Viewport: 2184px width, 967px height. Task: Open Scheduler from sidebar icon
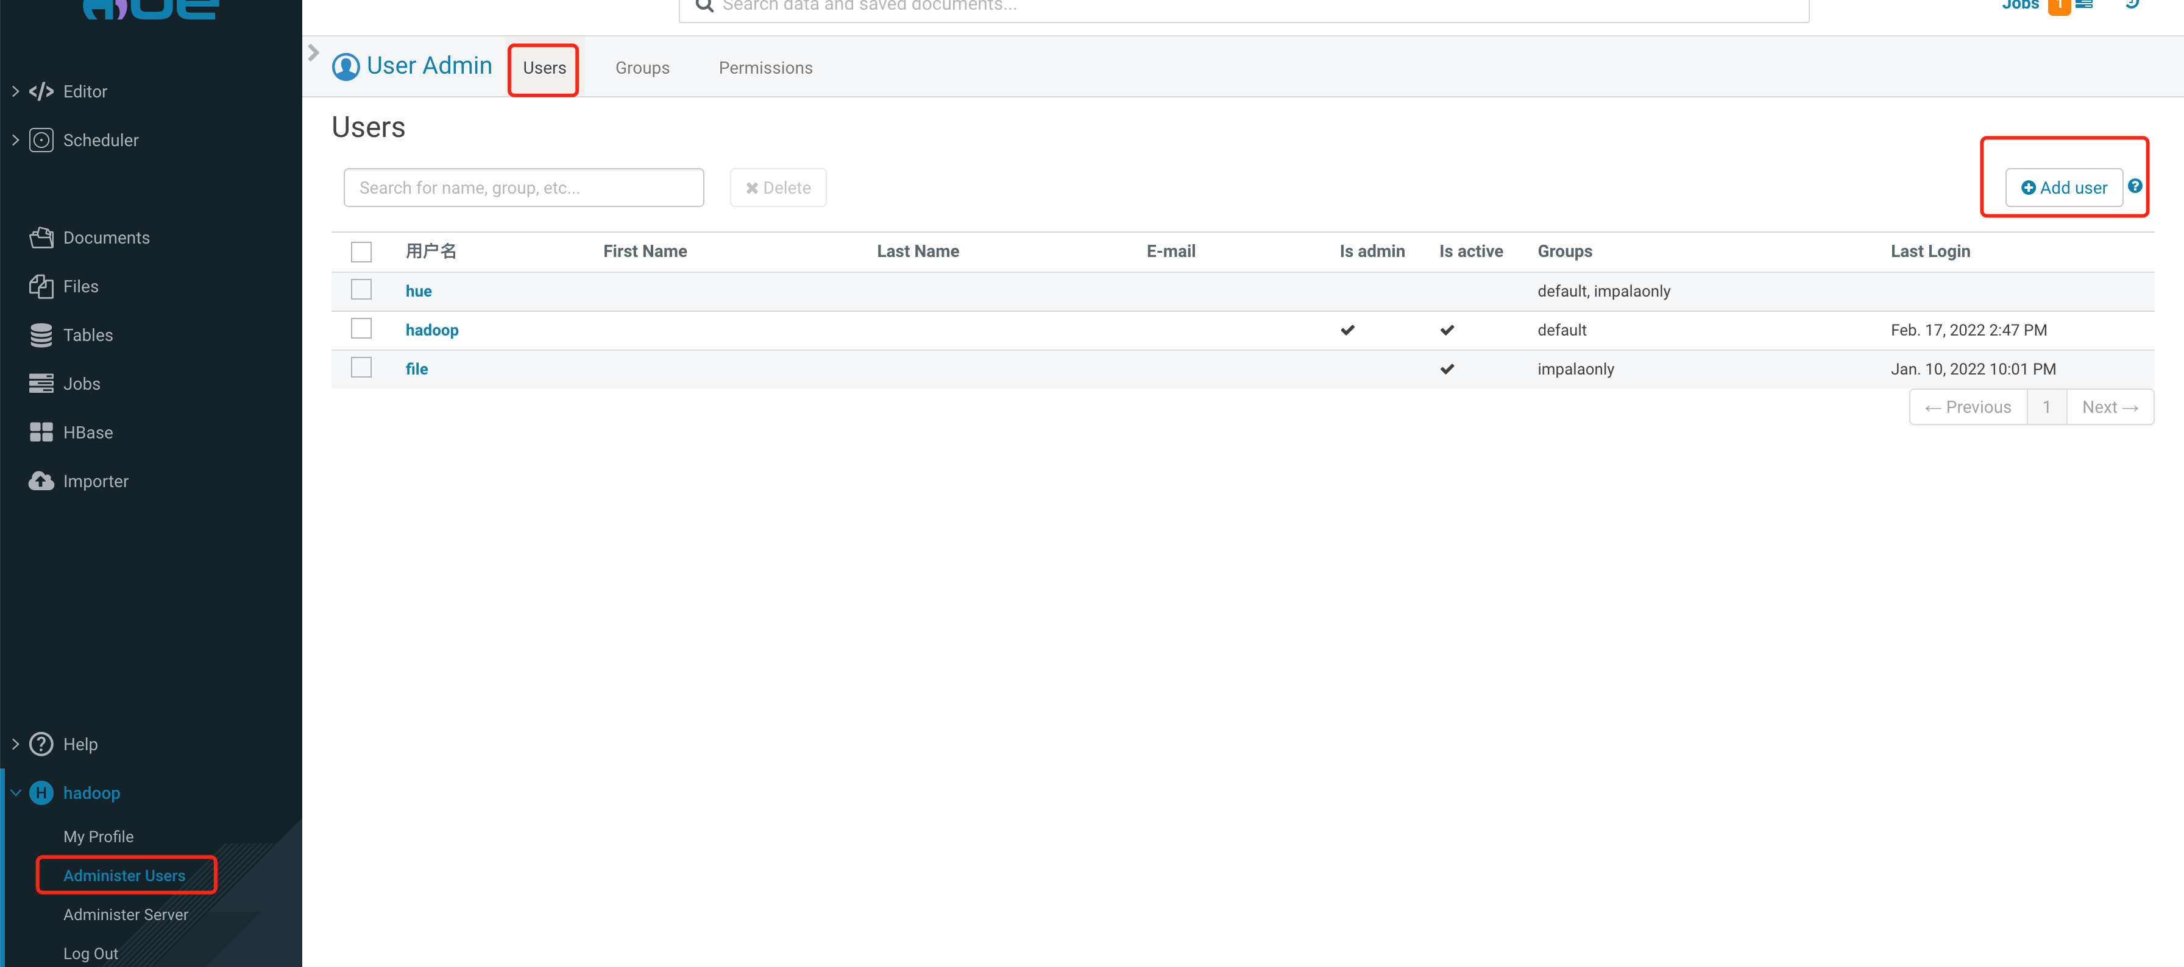pyautogui.click(x=41, y=140)
